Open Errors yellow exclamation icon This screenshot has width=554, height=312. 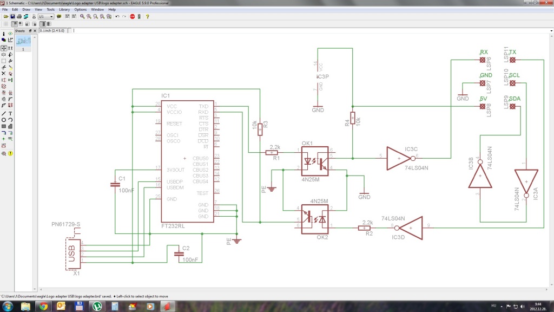[10, 153]
